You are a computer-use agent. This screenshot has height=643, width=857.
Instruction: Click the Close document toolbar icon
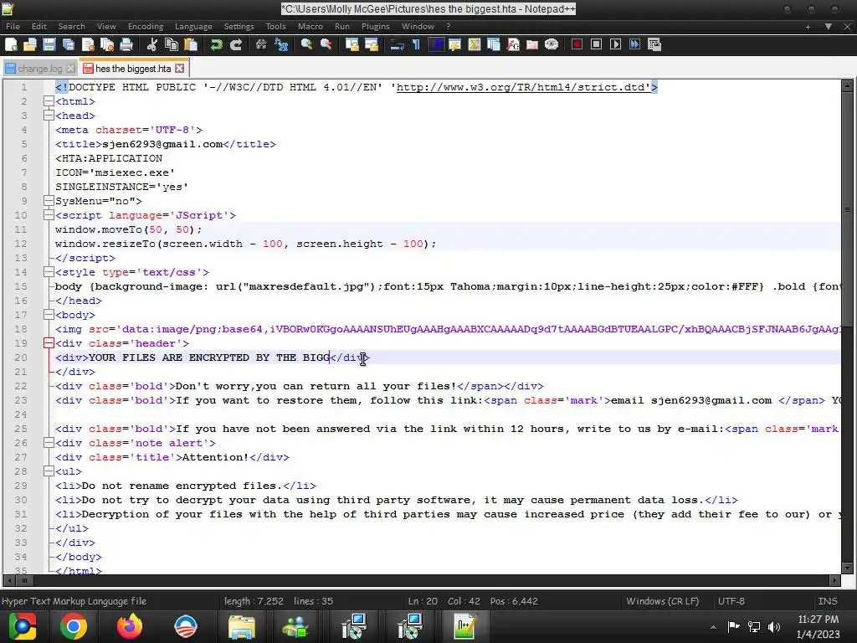point(88,45)
